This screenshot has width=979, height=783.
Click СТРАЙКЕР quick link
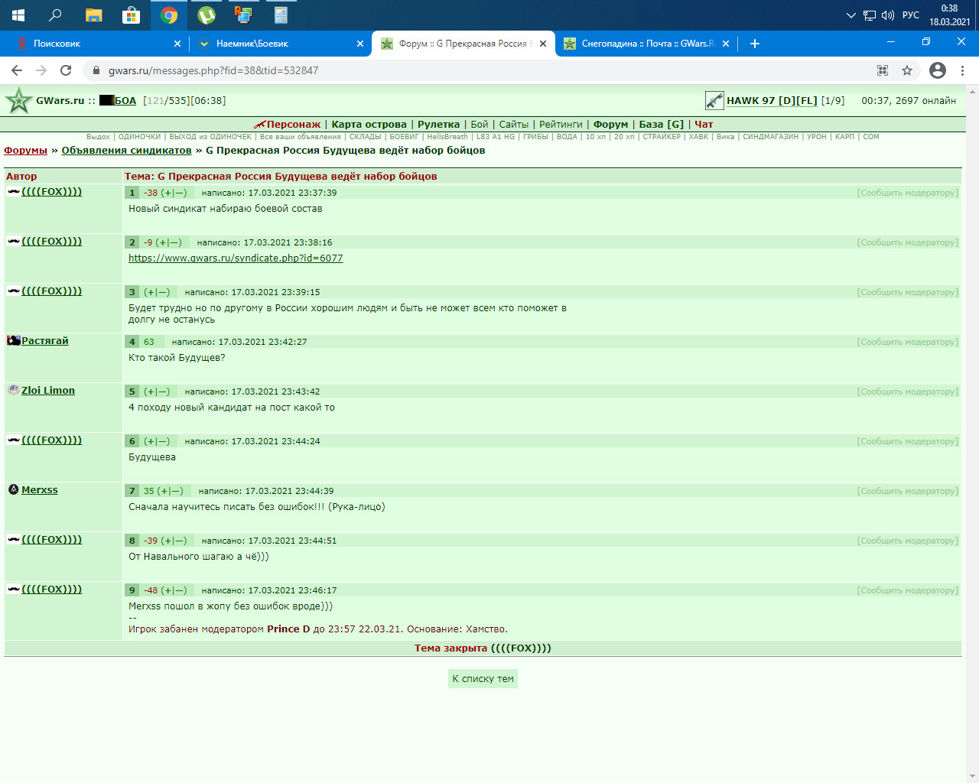[x=662, y=137]
